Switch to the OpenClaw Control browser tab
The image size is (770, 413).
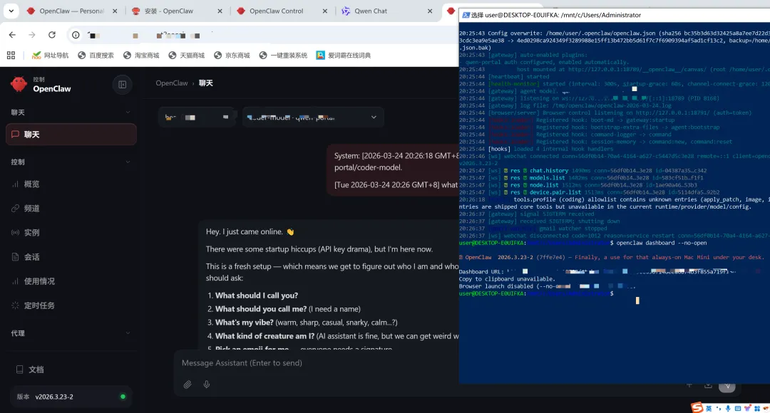click(282, 11)
